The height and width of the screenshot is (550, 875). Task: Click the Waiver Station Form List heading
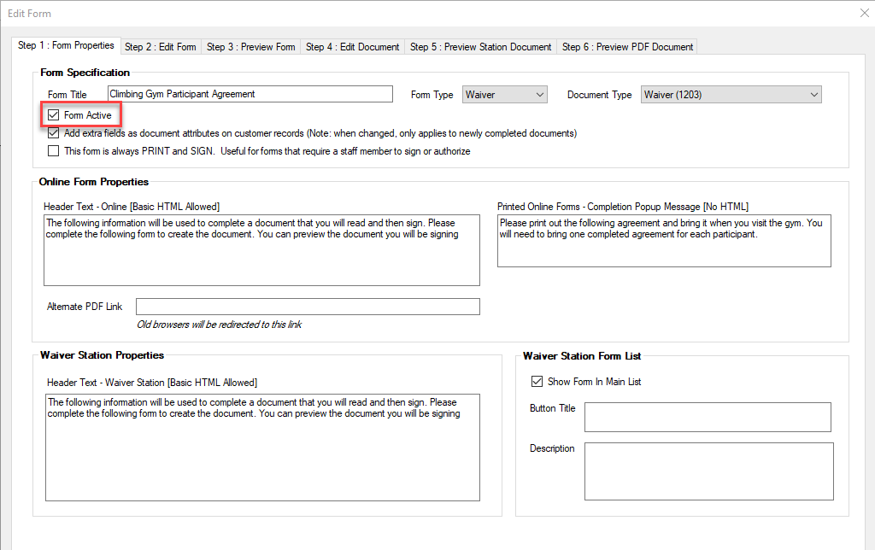[582, 356]
